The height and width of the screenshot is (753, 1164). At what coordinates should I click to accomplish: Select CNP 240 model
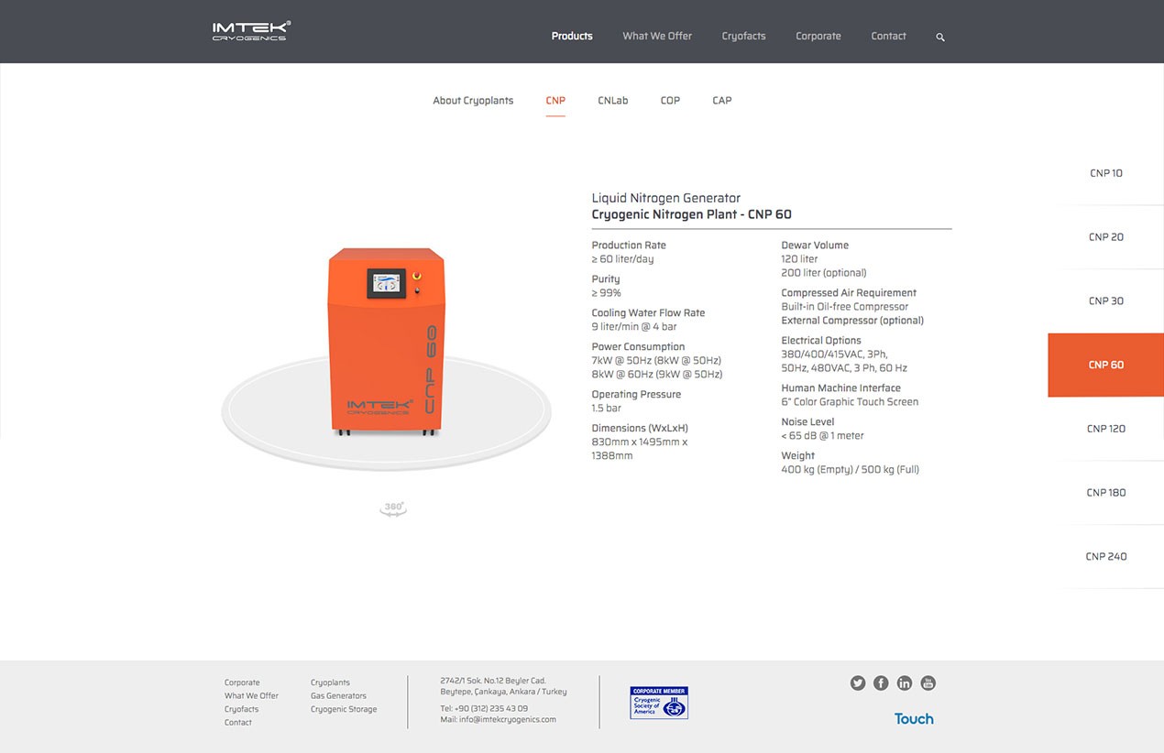click(x=1105, y=557)
